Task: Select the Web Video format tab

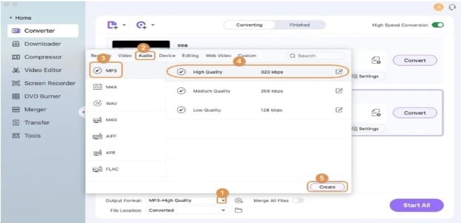Action: 218,55
